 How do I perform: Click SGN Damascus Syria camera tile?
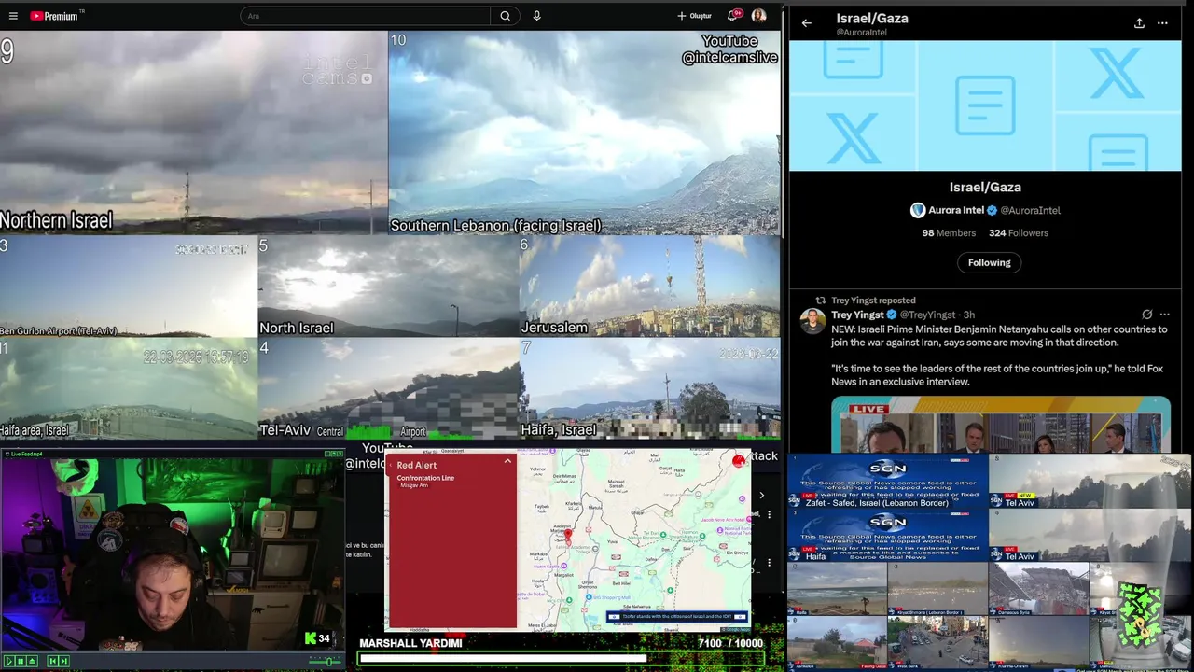pyautogui.click(x=1038, y=589)
